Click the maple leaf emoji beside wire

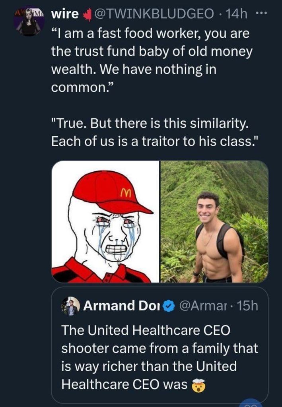87,14
